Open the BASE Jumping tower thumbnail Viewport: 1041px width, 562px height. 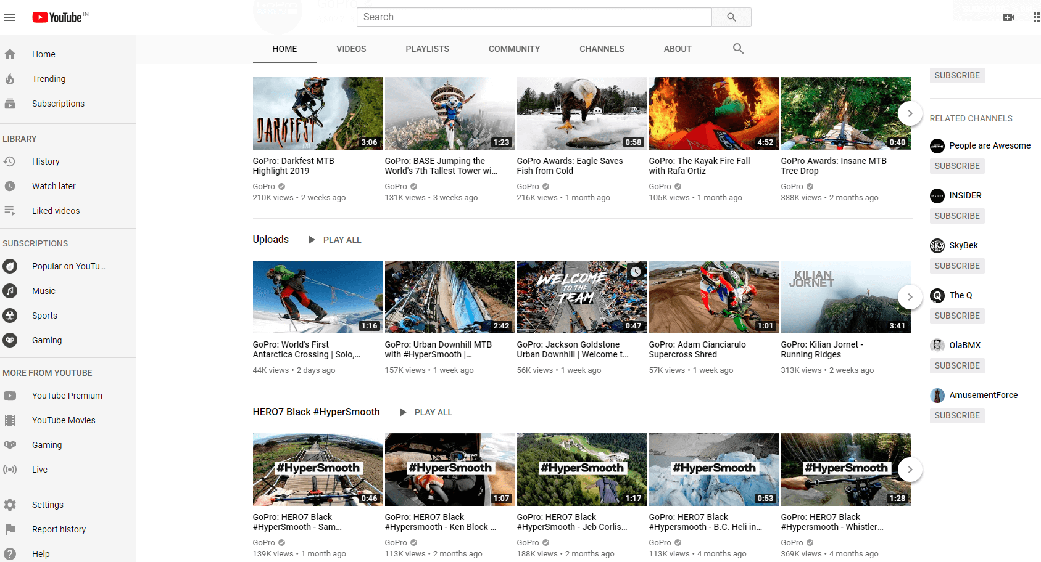[x=450, y=113]
